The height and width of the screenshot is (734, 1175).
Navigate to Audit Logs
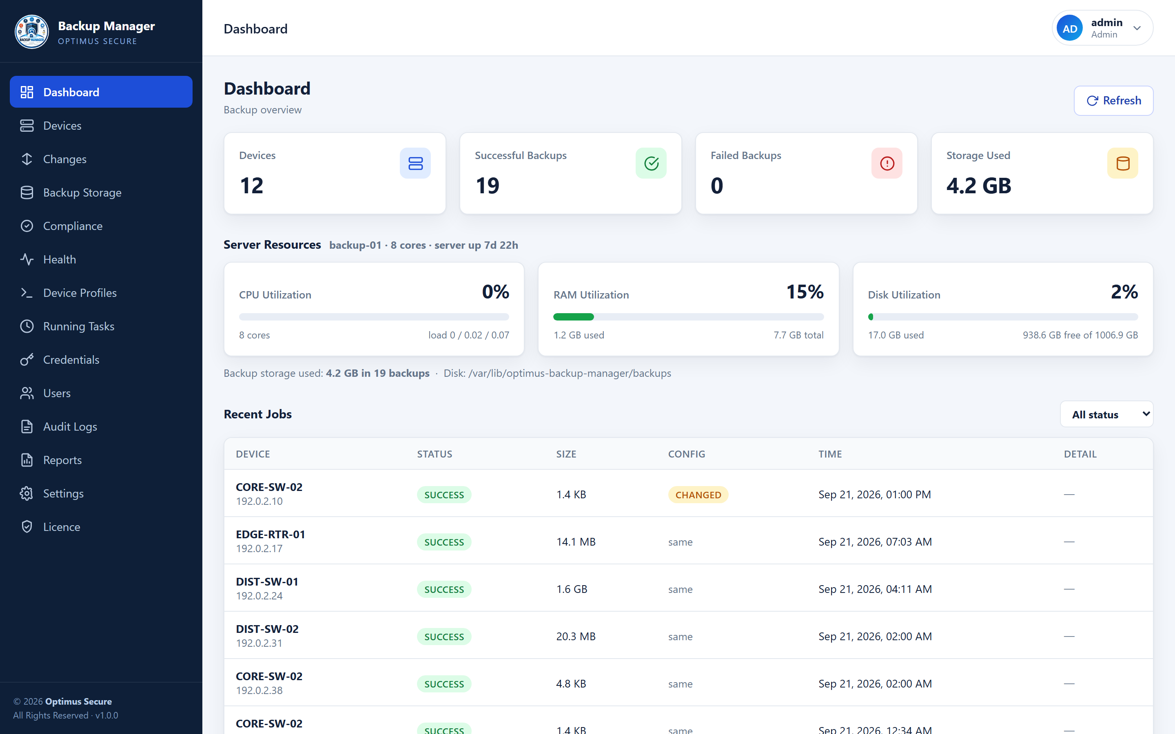(101, 427)
